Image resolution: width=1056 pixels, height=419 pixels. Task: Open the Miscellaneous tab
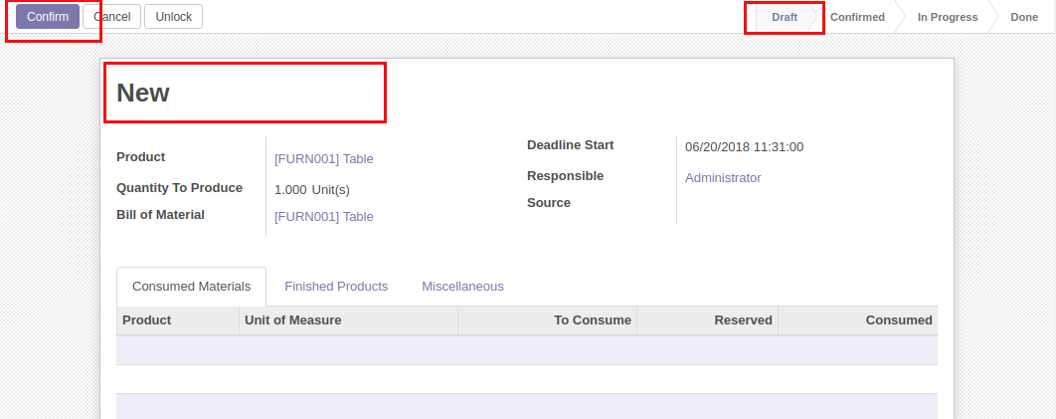click(x=462, y=287)
